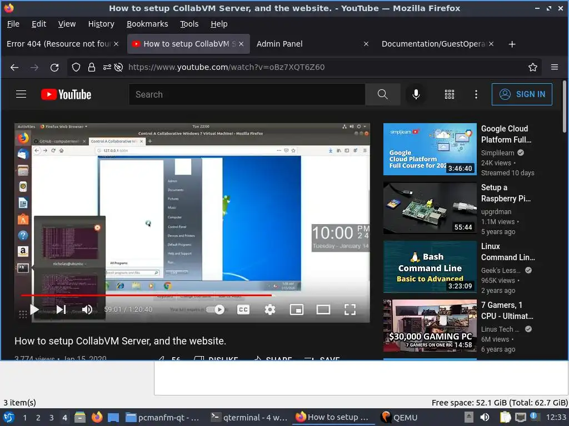Open the View menu
569x426 pixels.
pyautogui.click(x=67, y=24)
